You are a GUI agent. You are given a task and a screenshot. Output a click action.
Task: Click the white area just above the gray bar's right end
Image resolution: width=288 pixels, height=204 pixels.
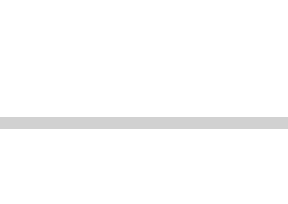pos(283,112)
